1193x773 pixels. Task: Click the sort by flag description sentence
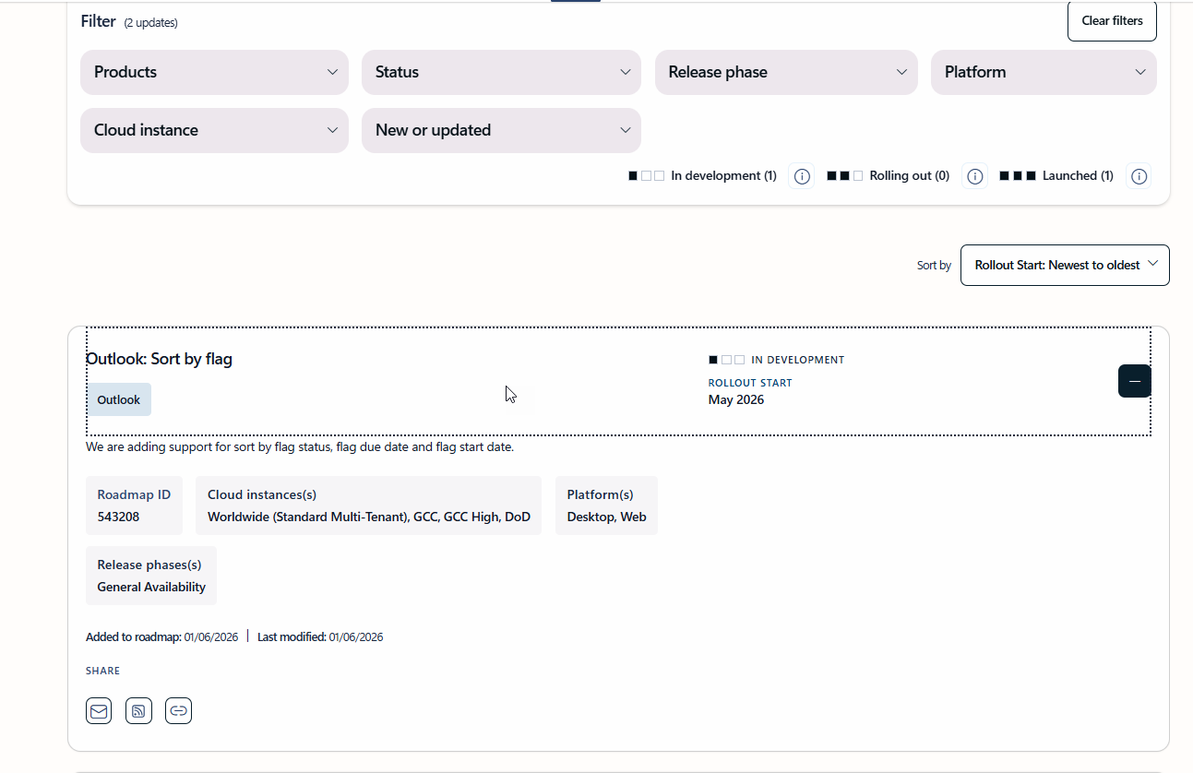click(300, 446)
